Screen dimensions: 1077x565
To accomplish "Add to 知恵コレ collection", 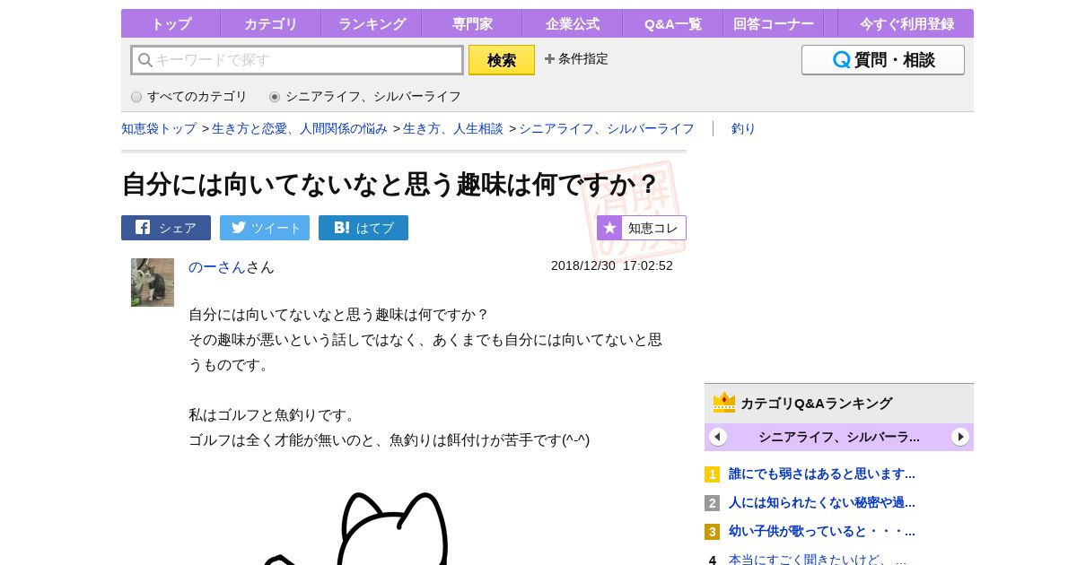I will [x=642, y=228].
